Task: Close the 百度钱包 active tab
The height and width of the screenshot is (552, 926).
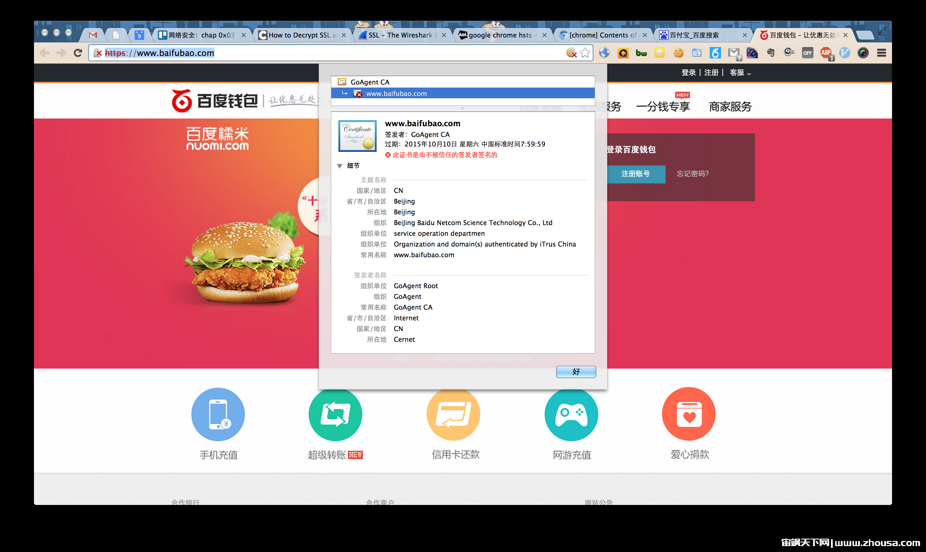Action: pos(846,35)
